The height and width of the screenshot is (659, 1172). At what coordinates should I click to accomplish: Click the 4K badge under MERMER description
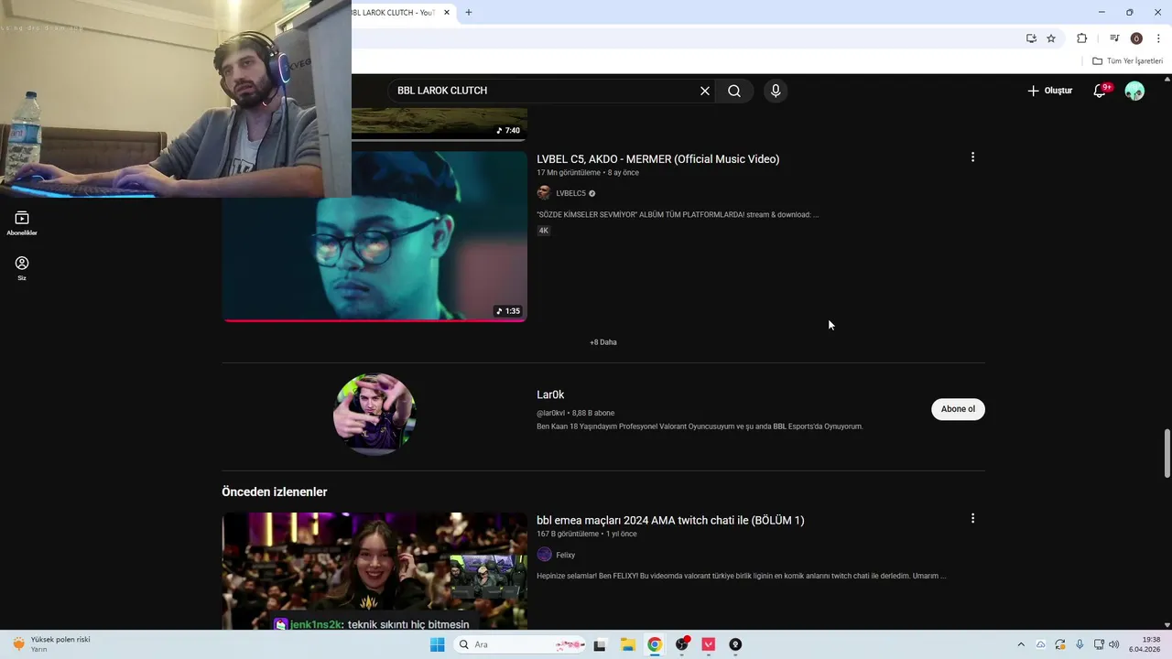tap(543, 231)
